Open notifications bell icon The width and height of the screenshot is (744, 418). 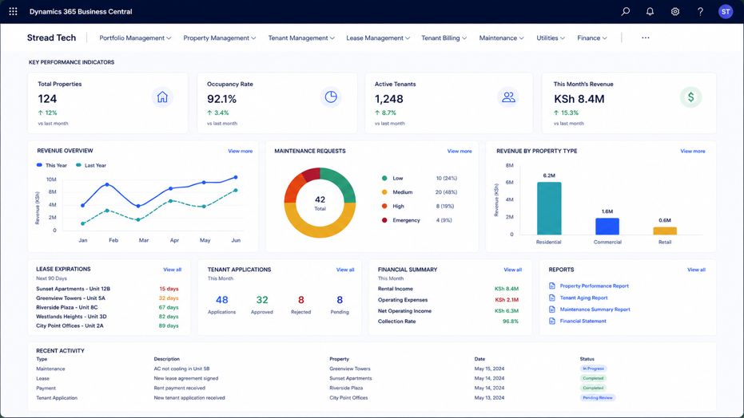pos(650,11)
